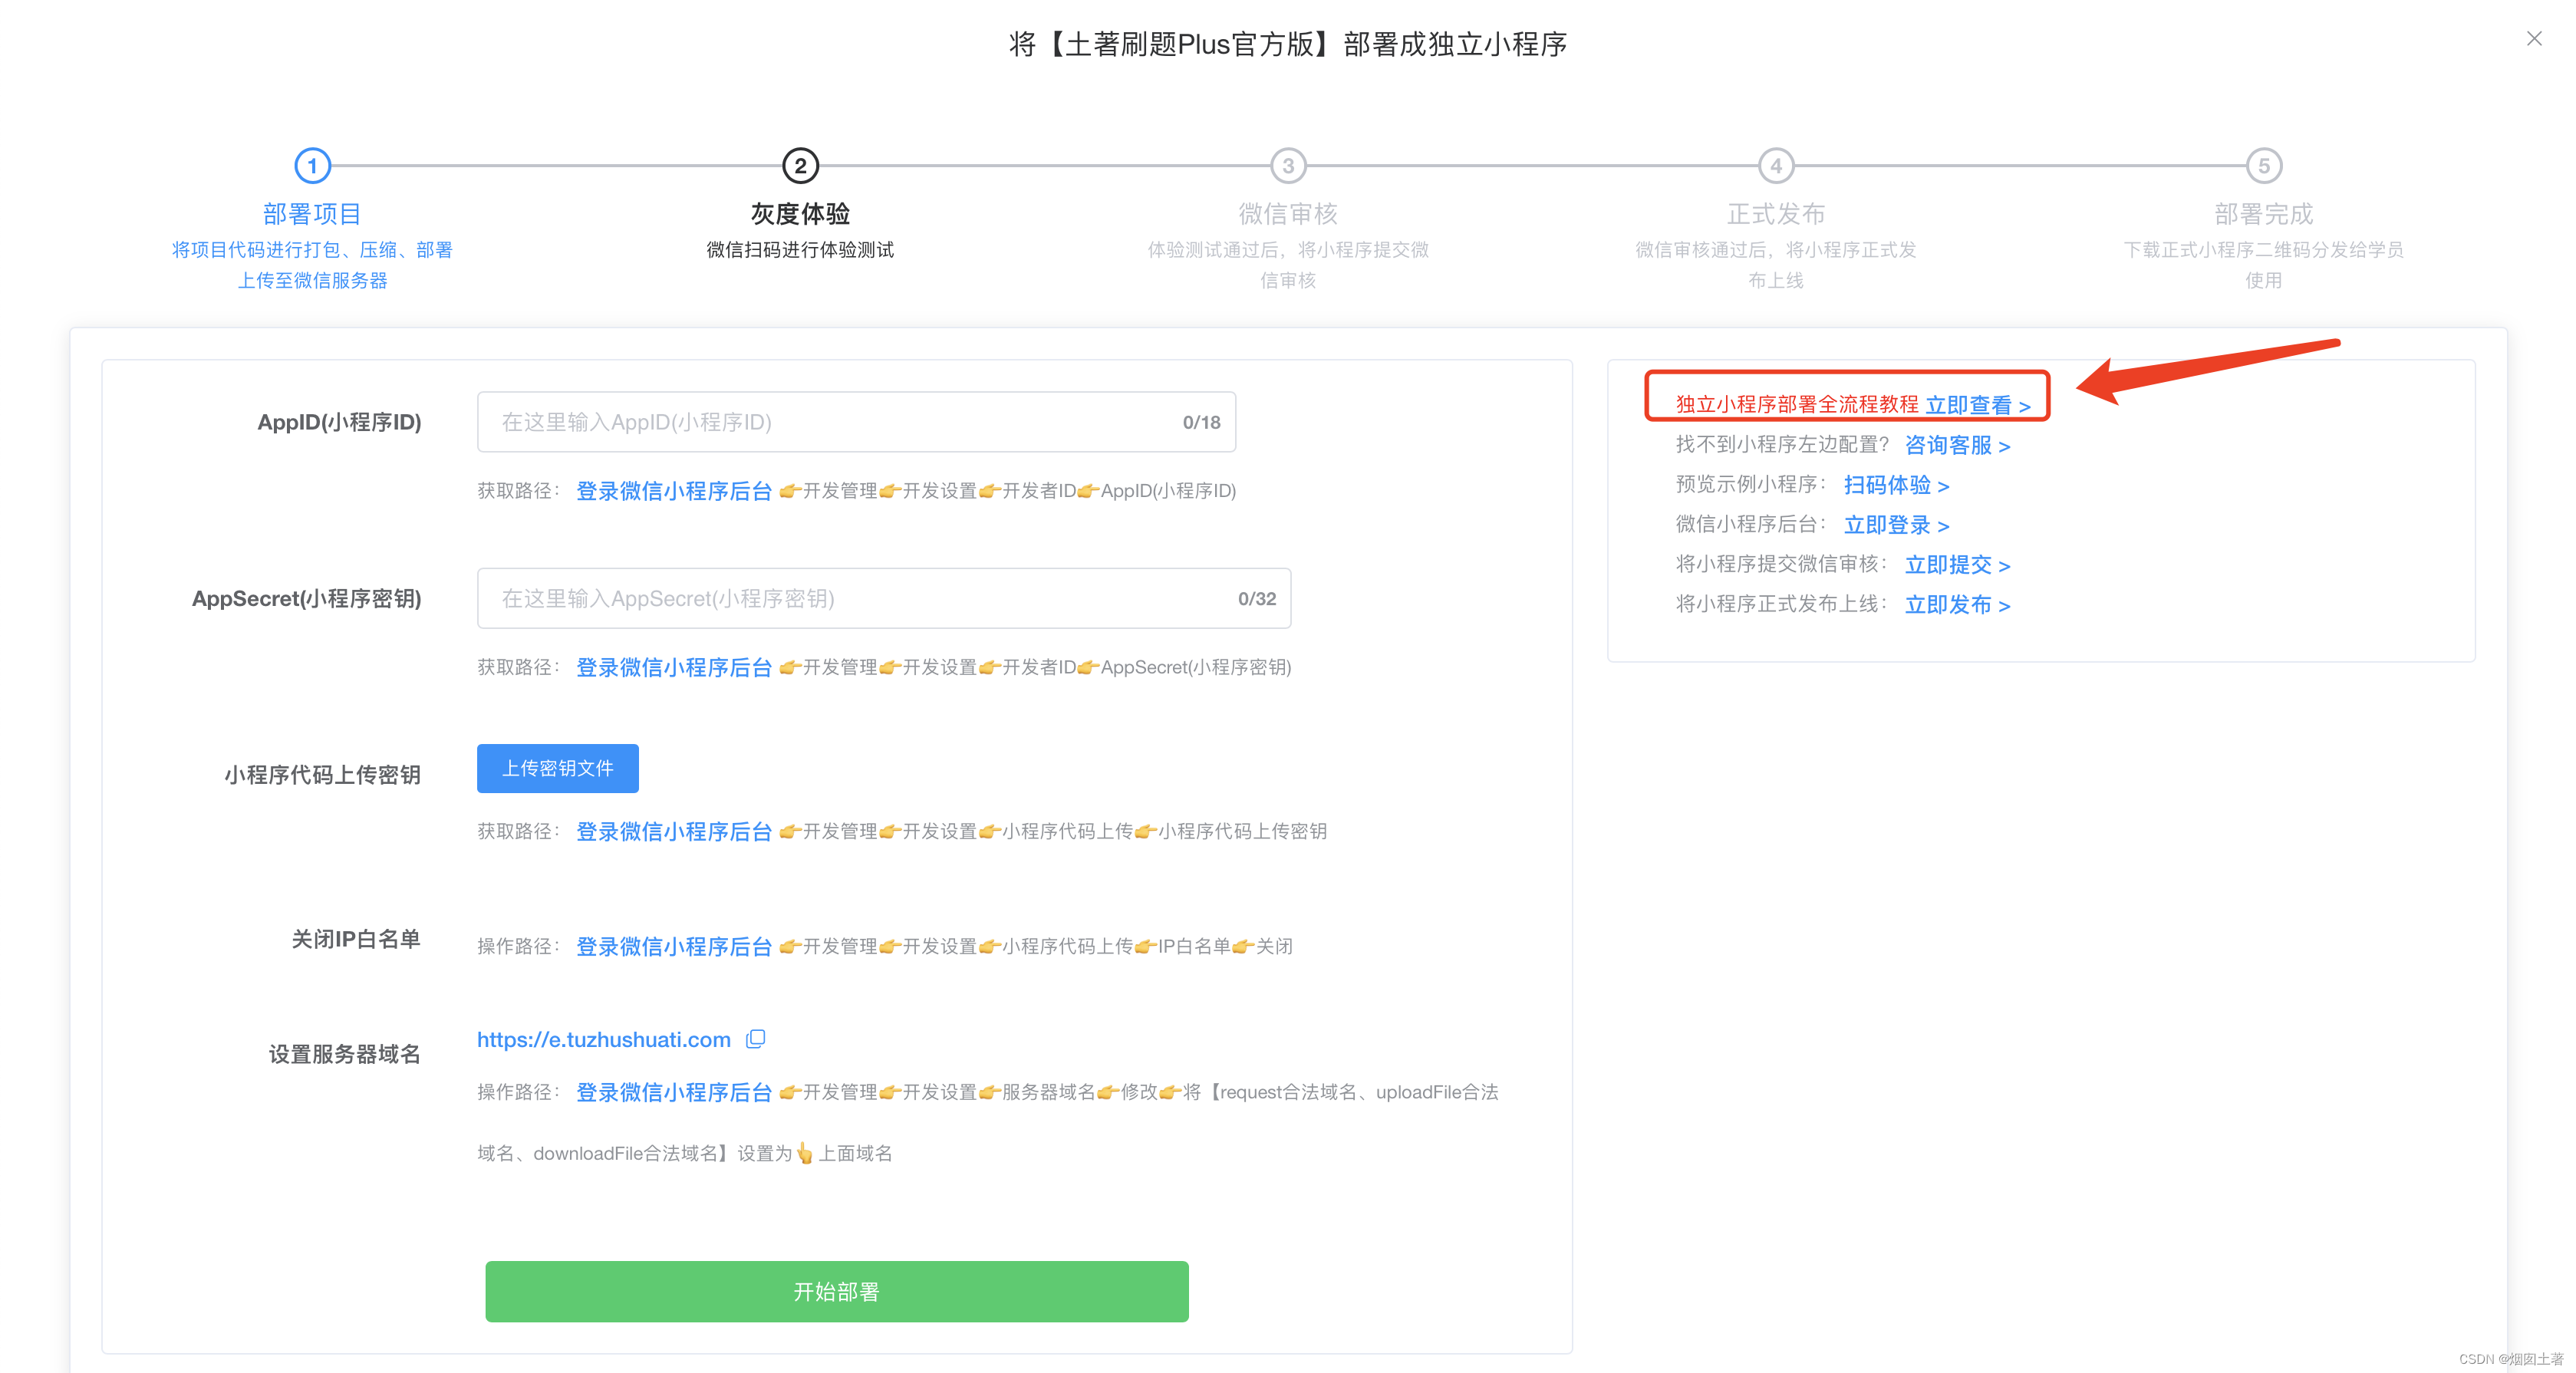
Task: Open 登录微信小程序后台 link under AppSecret field
Action: point(674,667)
